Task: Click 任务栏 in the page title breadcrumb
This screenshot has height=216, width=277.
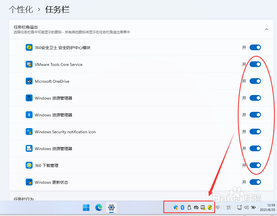Action: click(57, 9)
